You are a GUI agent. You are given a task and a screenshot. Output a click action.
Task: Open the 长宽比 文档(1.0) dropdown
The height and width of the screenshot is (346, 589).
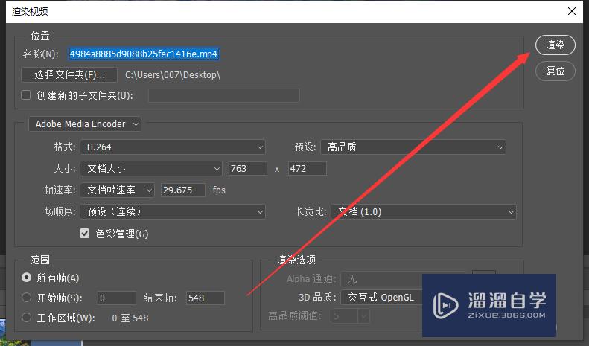pyautogui.click(x=424, y=212)
